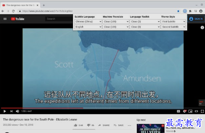Screen dimensions: 205x133
Task: Open more actions three-dot menu
Action: pos(129,125)
